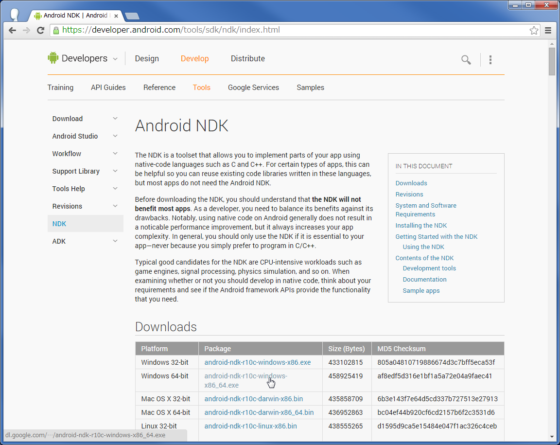Go to the Tools section
The height and width of the screenshot is (445, 560).
[201, 88]
